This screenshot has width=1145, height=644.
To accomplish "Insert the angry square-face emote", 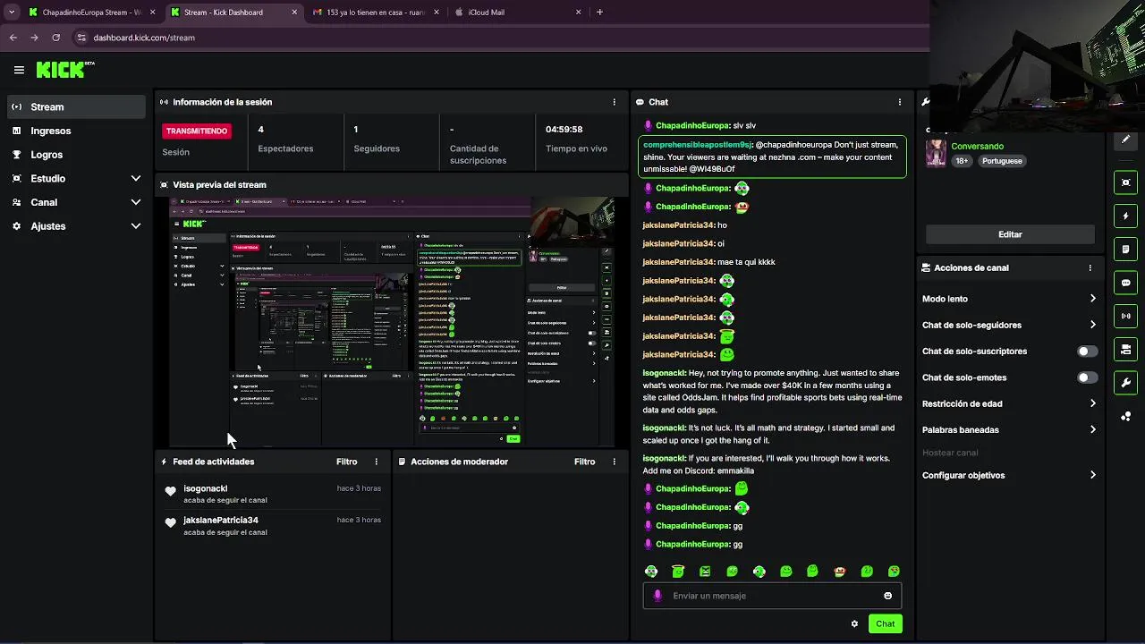I will [705, 571].
